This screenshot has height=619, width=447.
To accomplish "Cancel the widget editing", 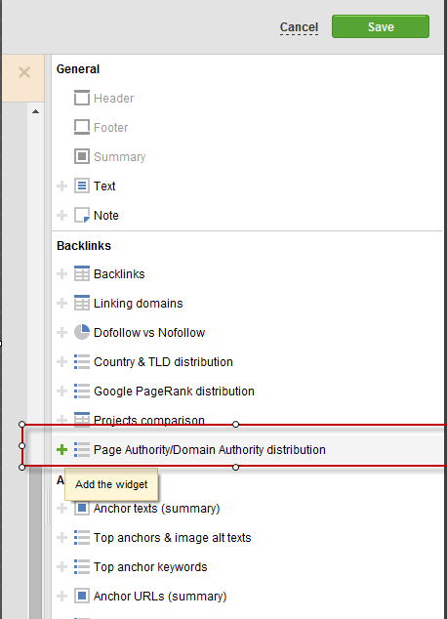I will (x=299, y=26).
